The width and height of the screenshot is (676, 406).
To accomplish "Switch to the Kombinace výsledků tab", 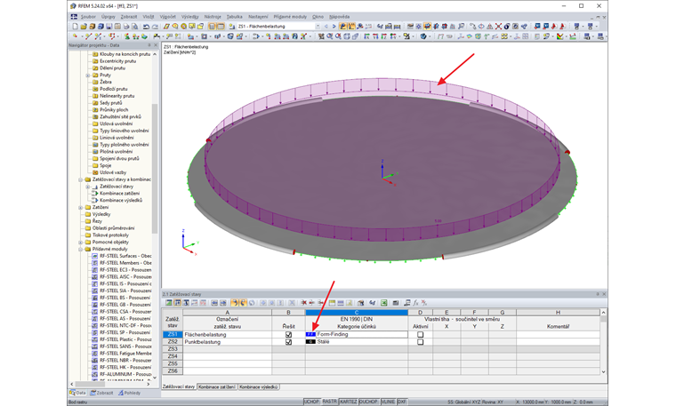I will [x=259, y=387].
